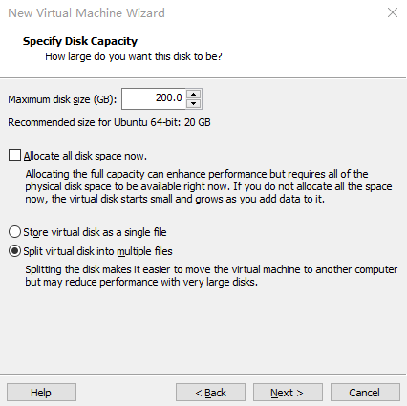Tick the Allocate all disk space checkbox box
Screen dimensions: 407x406
14,156
